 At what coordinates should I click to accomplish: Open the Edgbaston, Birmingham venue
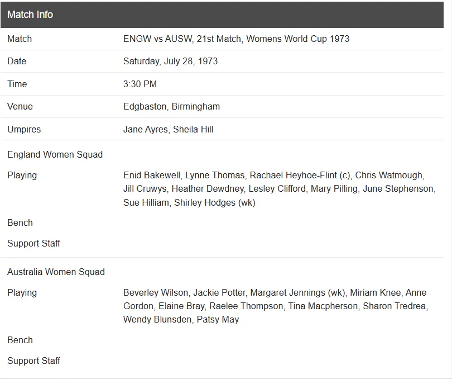(171, 106)
